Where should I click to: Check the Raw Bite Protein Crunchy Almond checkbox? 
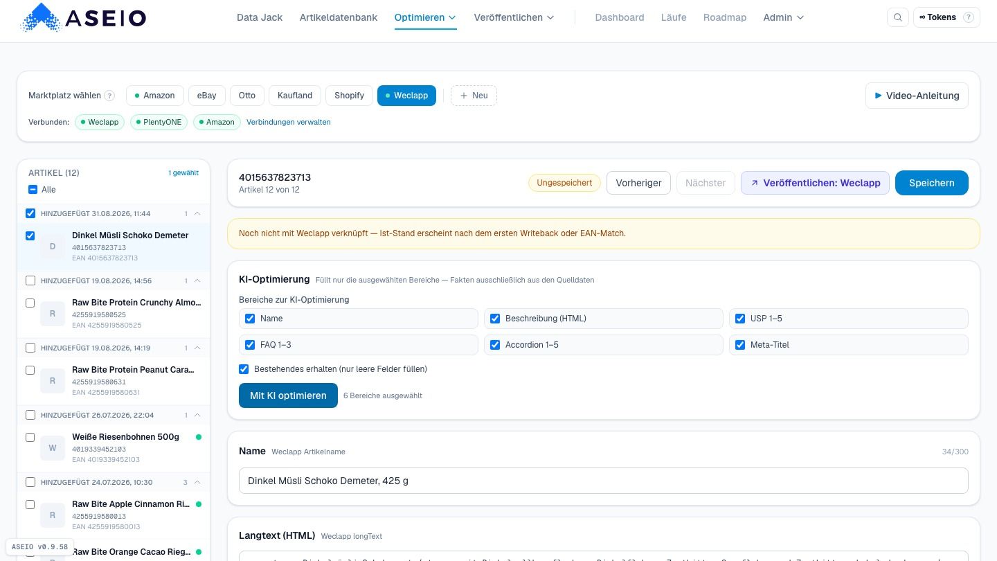click(x=30, y=303)
